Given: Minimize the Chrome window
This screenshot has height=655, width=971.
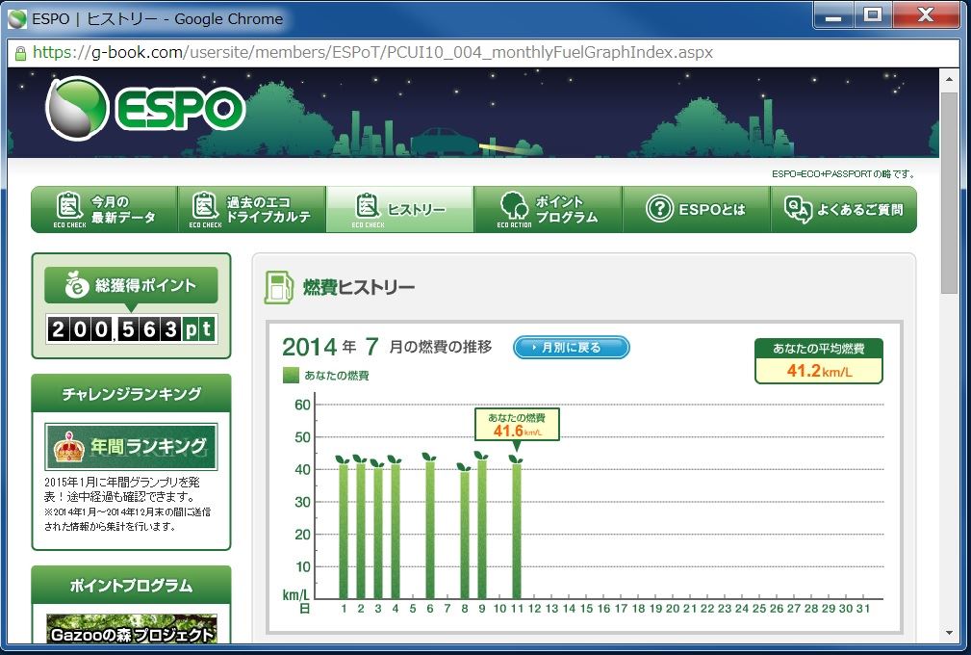Looking at the screenshot, I should 833,15.
